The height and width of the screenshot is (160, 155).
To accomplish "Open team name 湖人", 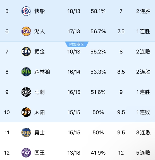I will click(x=40, y=31).
